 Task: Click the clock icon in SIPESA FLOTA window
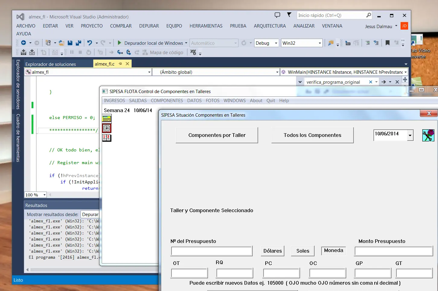(107, 128)
